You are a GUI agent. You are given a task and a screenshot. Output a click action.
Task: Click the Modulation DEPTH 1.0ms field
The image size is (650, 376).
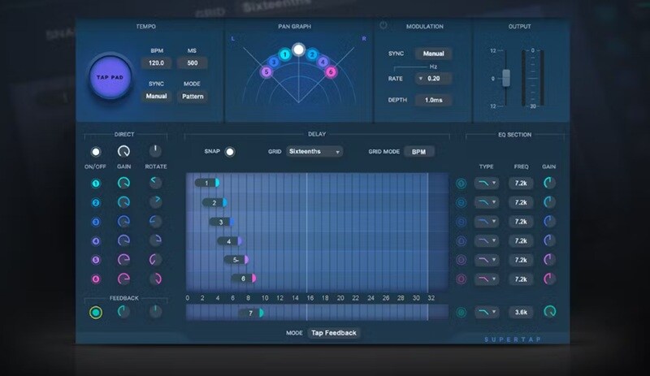[433, 100]
